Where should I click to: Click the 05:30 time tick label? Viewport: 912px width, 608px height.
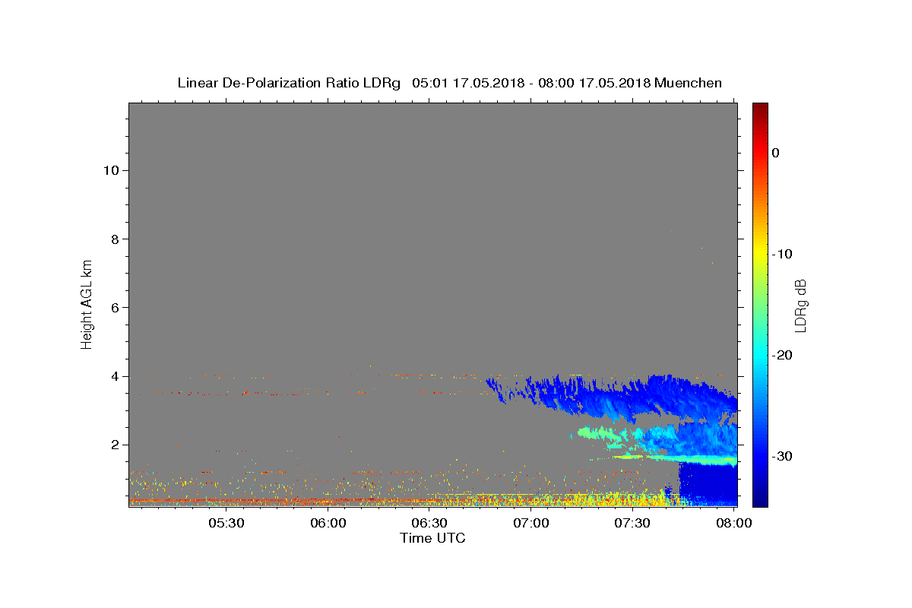click(226, 524)
